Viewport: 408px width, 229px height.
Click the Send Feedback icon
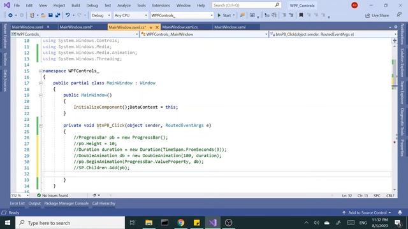point(399,15)
